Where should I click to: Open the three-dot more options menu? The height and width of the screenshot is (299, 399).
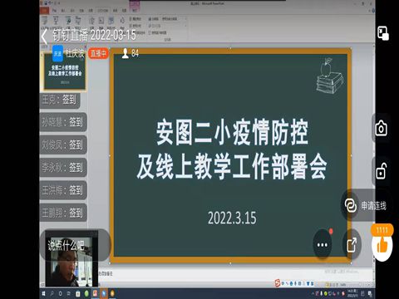pos(323,245)
